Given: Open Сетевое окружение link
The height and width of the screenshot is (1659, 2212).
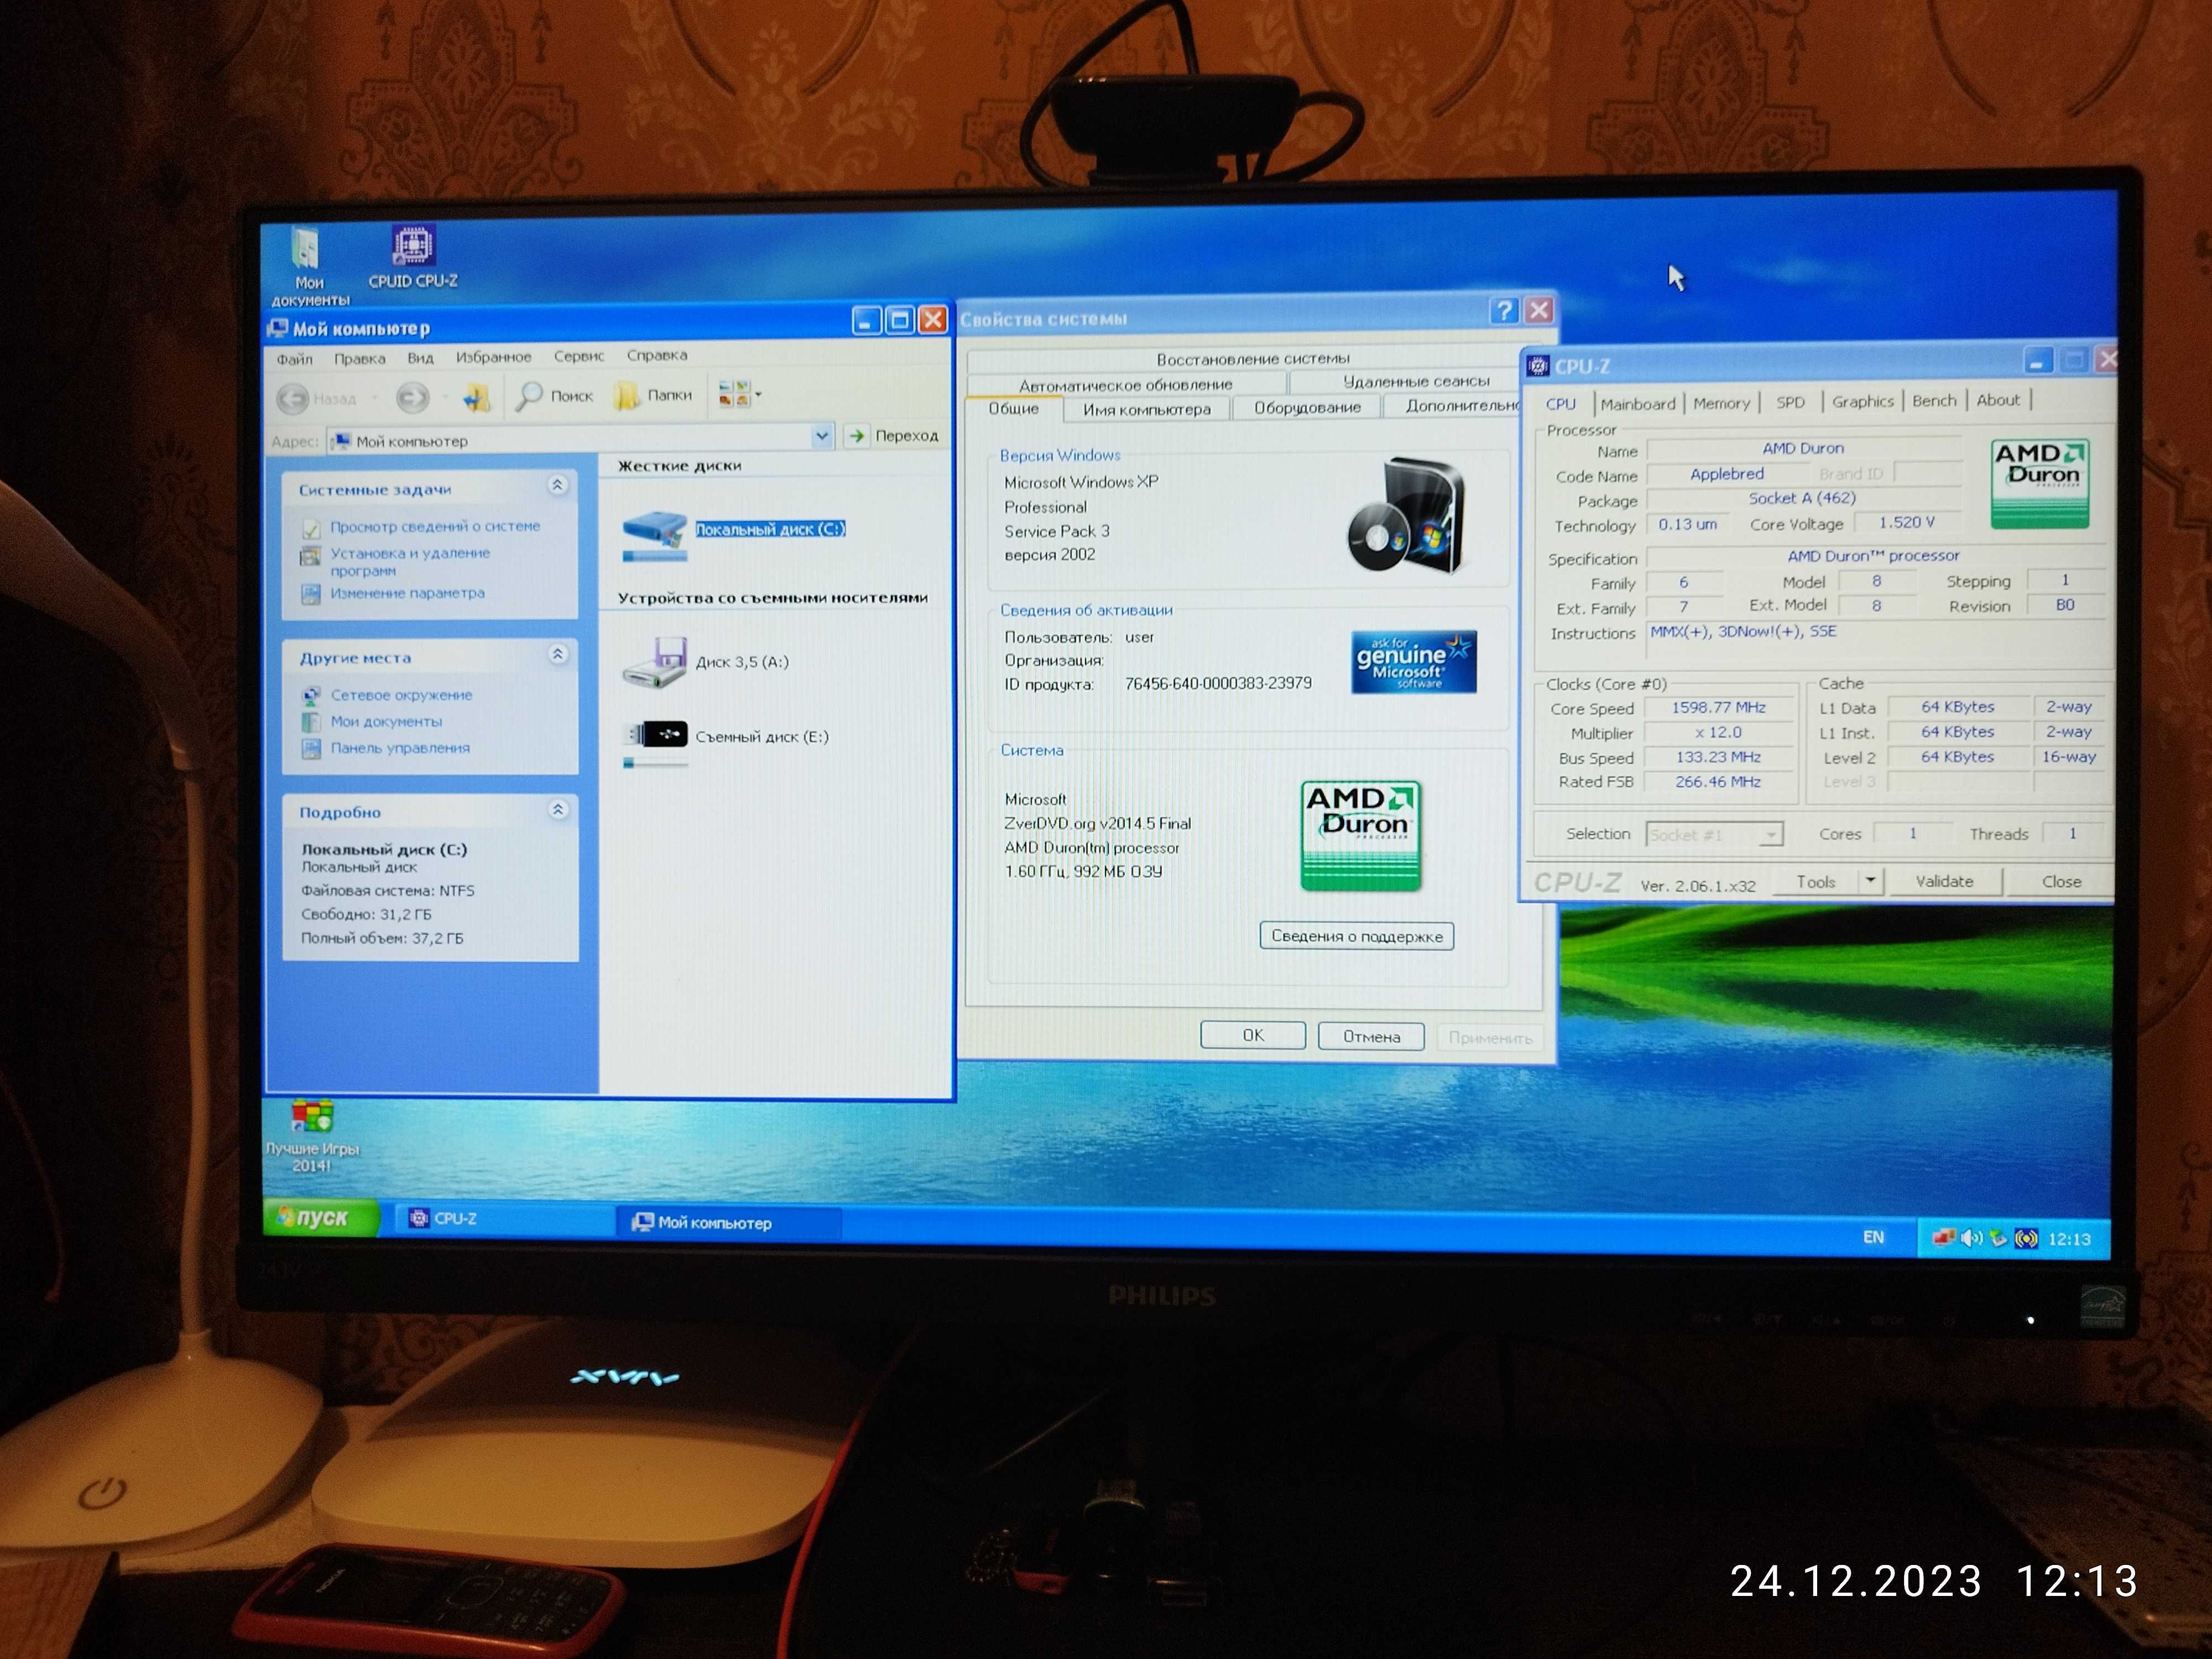Looking at the screenshot, I should coord(401,695).
